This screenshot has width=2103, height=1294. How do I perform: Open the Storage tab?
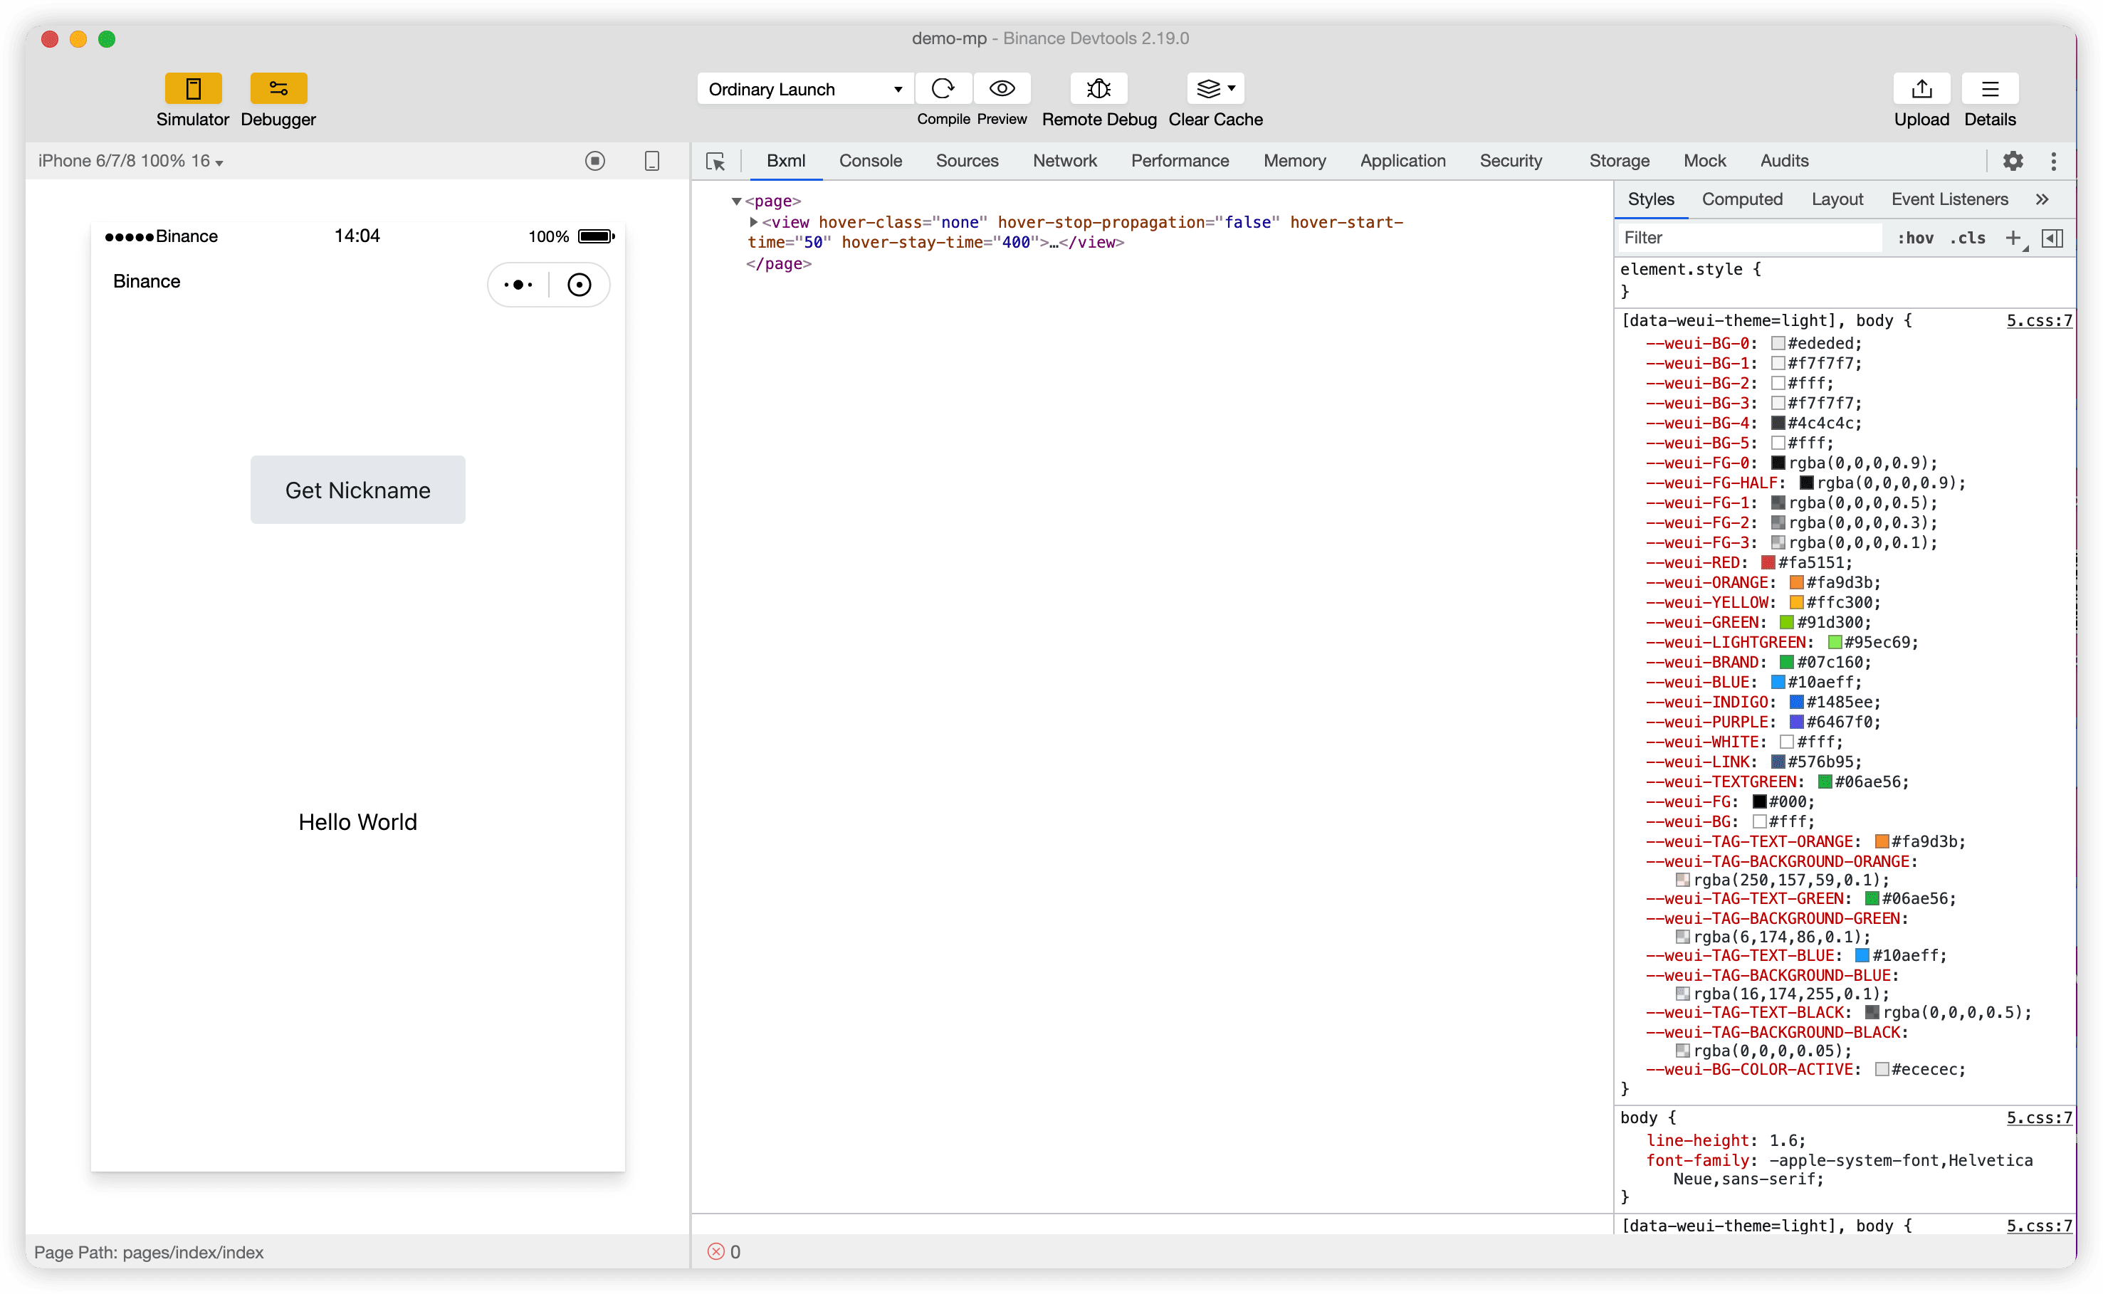pyautogui.click(x=1620, y=161)
